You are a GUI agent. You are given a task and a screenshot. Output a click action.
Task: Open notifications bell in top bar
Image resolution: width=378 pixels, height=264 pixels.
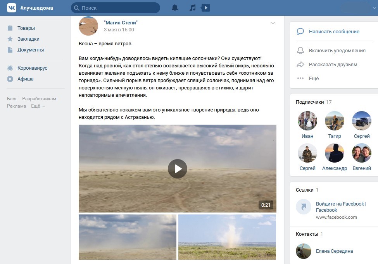(175, 8)
